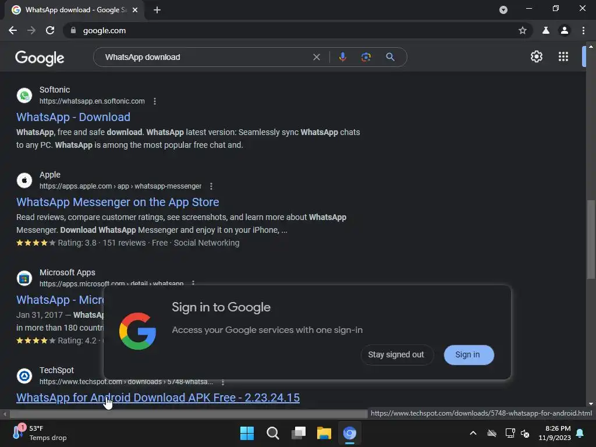Open the Windows Start menu
Image resolution: width=596 pixels, height=447 pixels.
[247, 433]
